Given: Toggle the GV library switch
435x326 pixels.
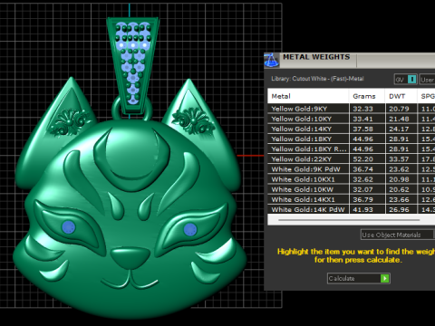Looking at the screenshot, I should click(406, 80).
